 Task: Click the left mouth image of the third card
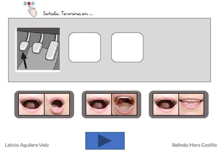166,104
